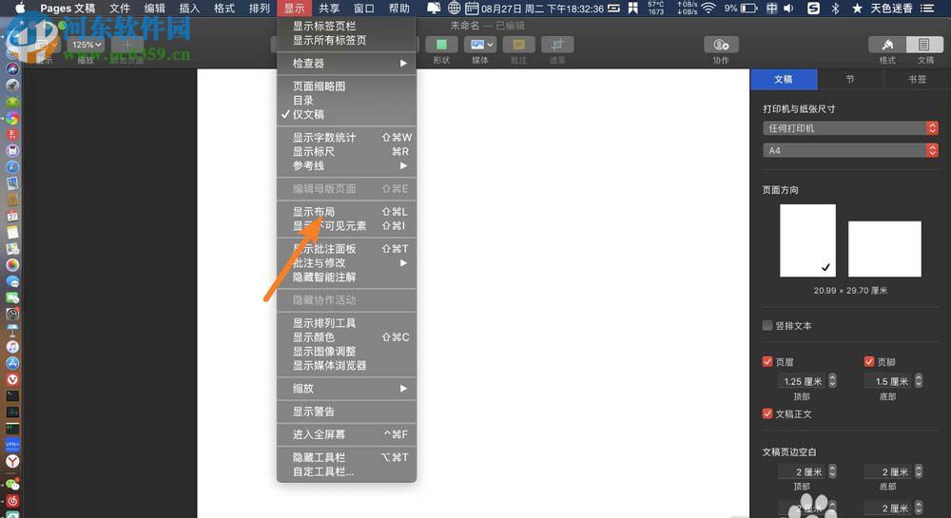Screen dimensions: 951x518
Task: Choose 显示排列工具 menu item
Action: (x=346, y=323)
